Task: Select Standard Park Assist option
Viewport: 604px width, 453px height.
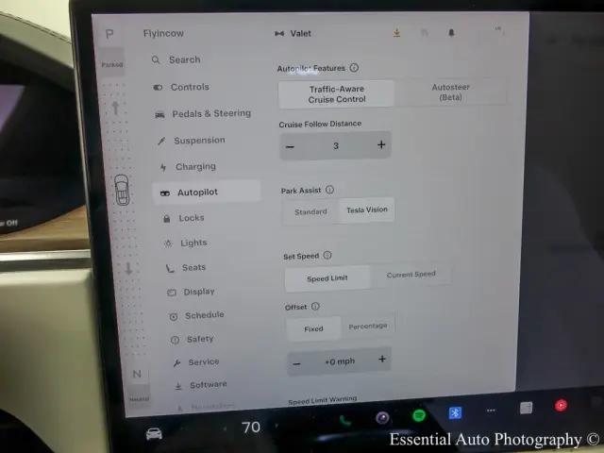Action: click(310, 211)
